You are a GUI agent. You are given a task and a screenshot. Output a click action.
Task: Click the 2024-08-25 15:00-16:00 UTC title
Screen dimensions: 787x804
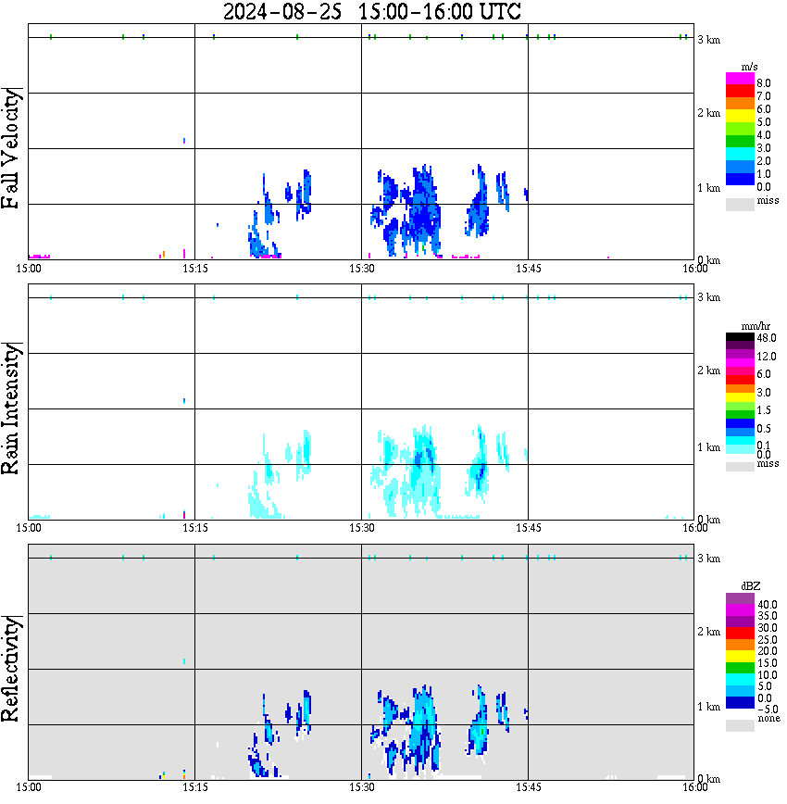[x=371, y=11]
